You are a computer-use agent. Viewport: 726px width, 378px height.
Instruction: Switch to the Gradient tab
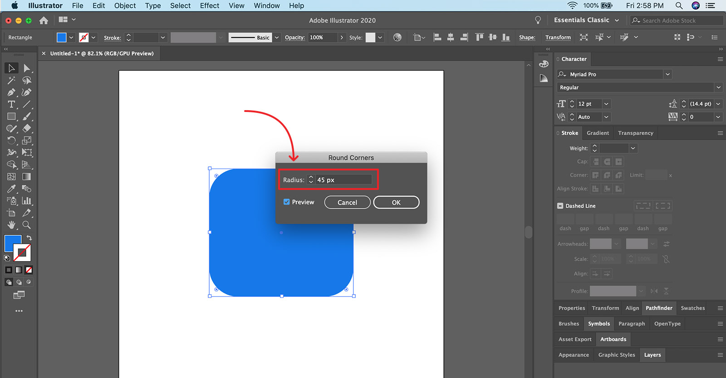point(598,133)
